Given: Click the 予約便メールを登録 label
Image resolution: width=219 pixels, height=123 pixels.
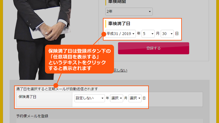Looking at the screenshot, I should 32,116.
